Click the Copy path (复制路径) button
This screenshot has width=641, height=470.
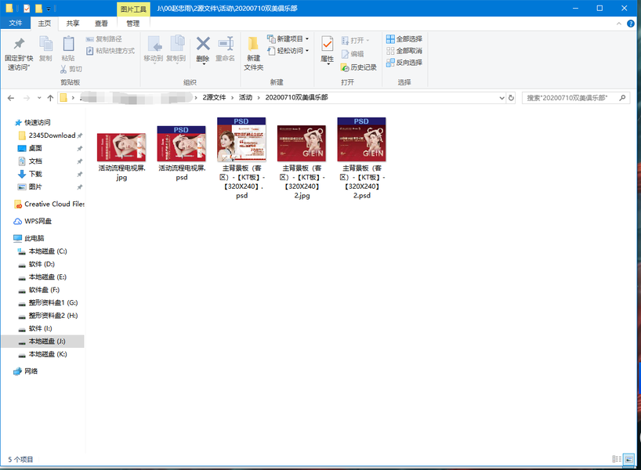click(104, 39)
